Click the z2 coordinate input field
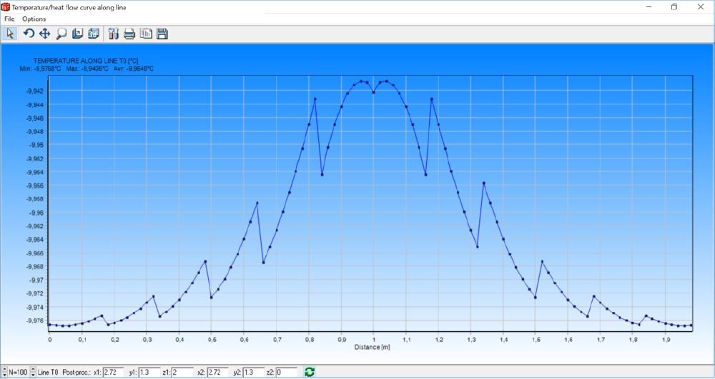Screen dimensions: 715x379 coord(286,372)
